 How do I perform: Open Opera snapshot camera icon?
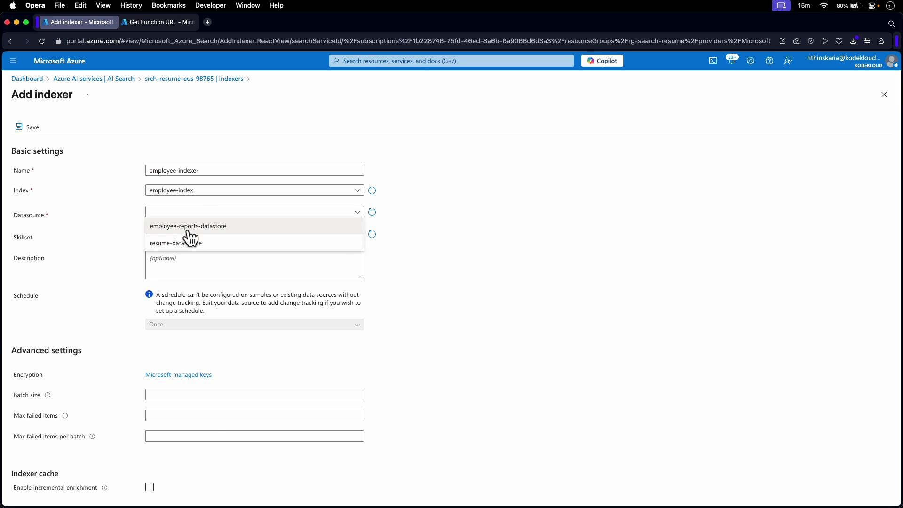797,41
